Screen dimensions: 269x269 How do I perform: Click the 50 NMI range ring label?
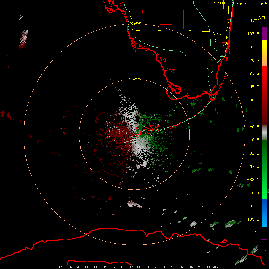134,79
